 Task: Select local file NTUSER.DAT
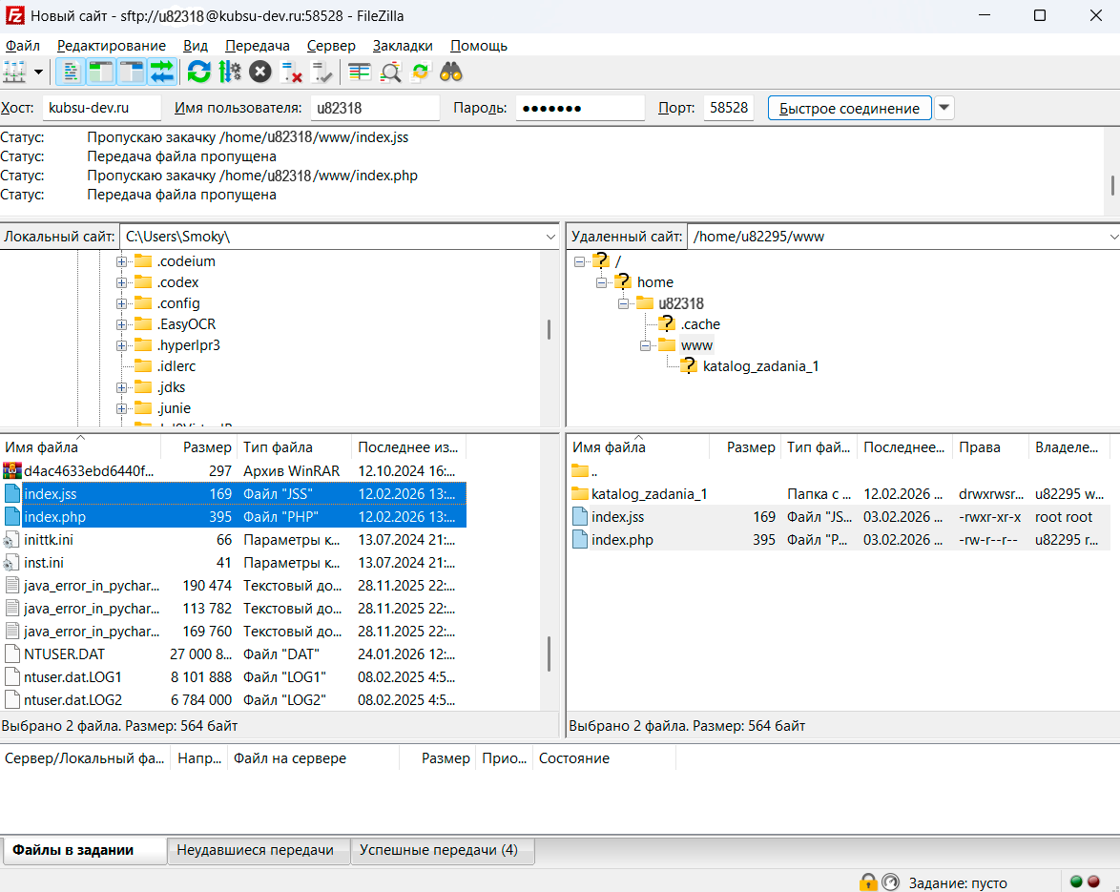point(234,653)
